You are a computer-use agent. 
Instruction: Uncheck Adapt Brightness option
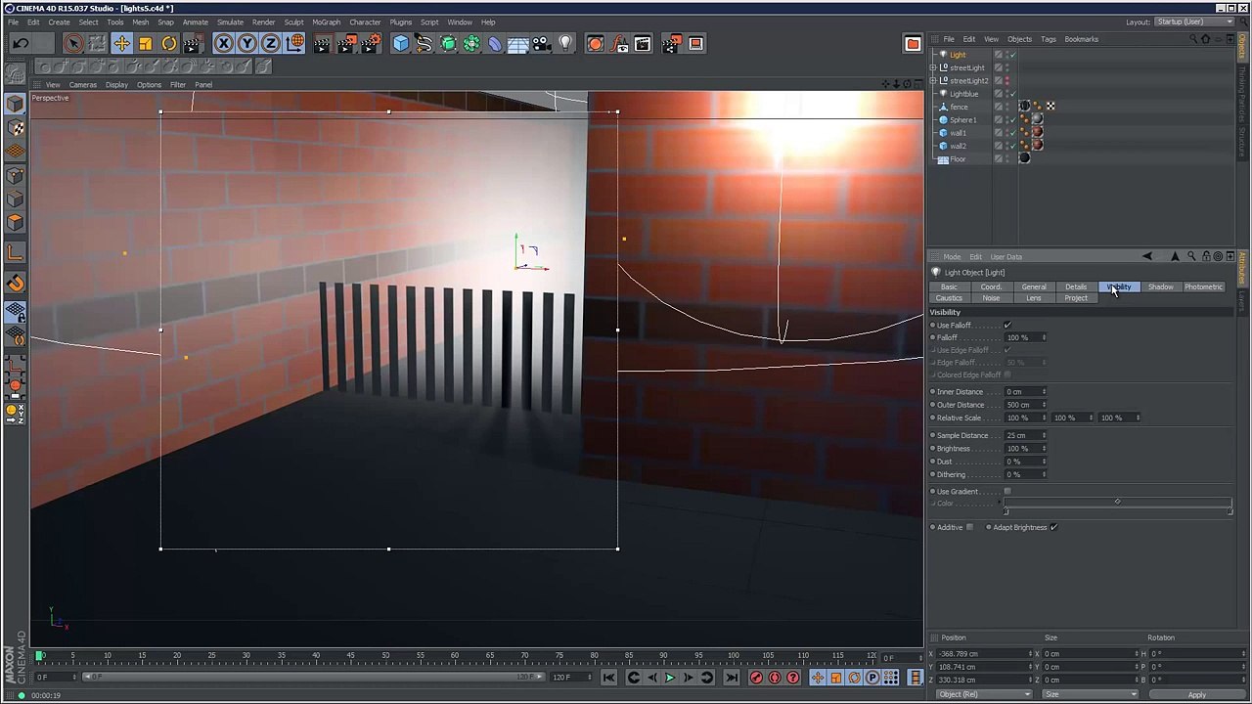tap(1053, 527)
